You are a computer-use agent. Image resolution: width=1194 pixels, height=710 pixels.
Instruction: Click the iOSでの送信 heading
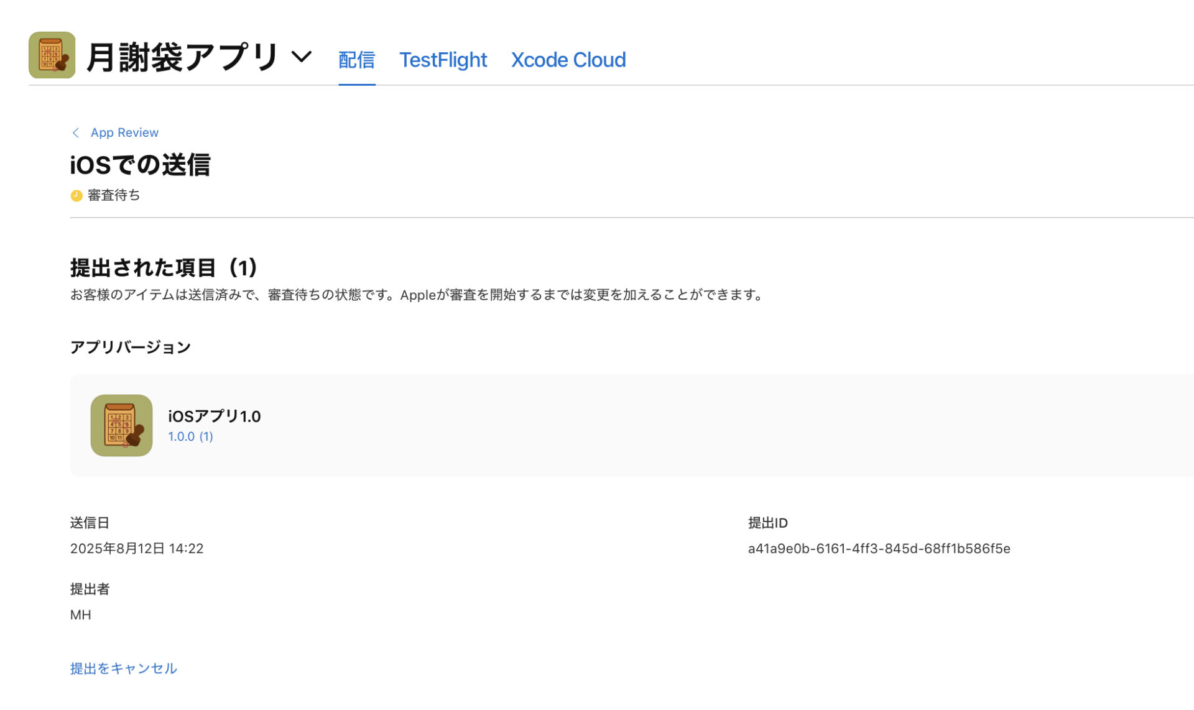(140, 165)
